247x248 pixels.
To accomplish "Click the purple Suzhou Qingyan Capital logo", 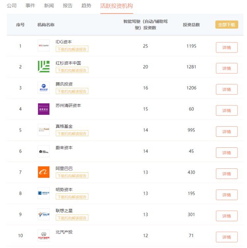I will point(43,109).
